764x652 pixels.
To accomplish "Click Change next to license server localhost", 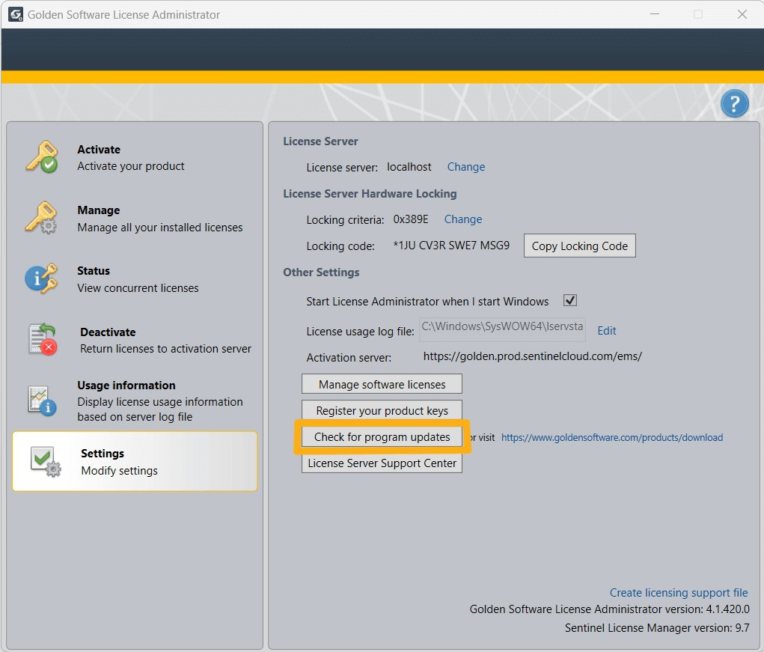I will pos(466,167).
